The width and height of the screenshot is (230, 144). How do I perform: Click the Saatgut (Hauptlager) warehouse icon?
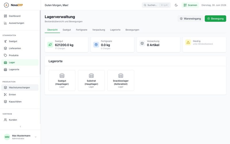coord(62,76)
